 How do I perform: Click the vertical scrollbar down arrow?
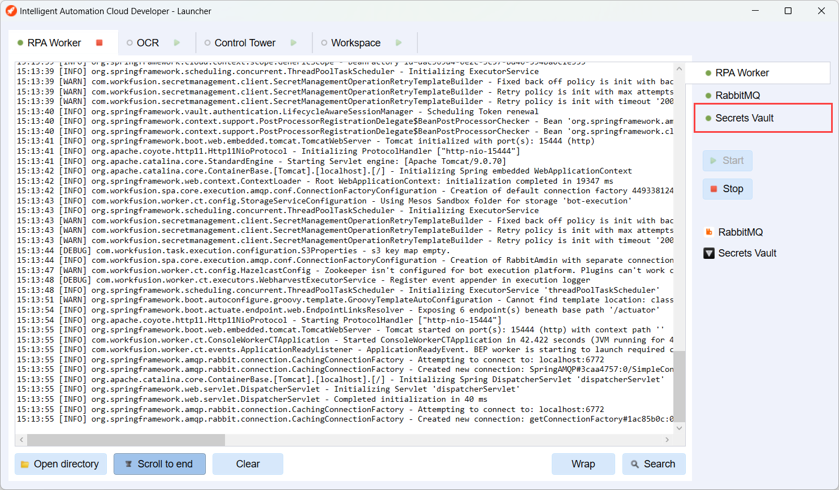pyautogui.click(x=680, y=428)
